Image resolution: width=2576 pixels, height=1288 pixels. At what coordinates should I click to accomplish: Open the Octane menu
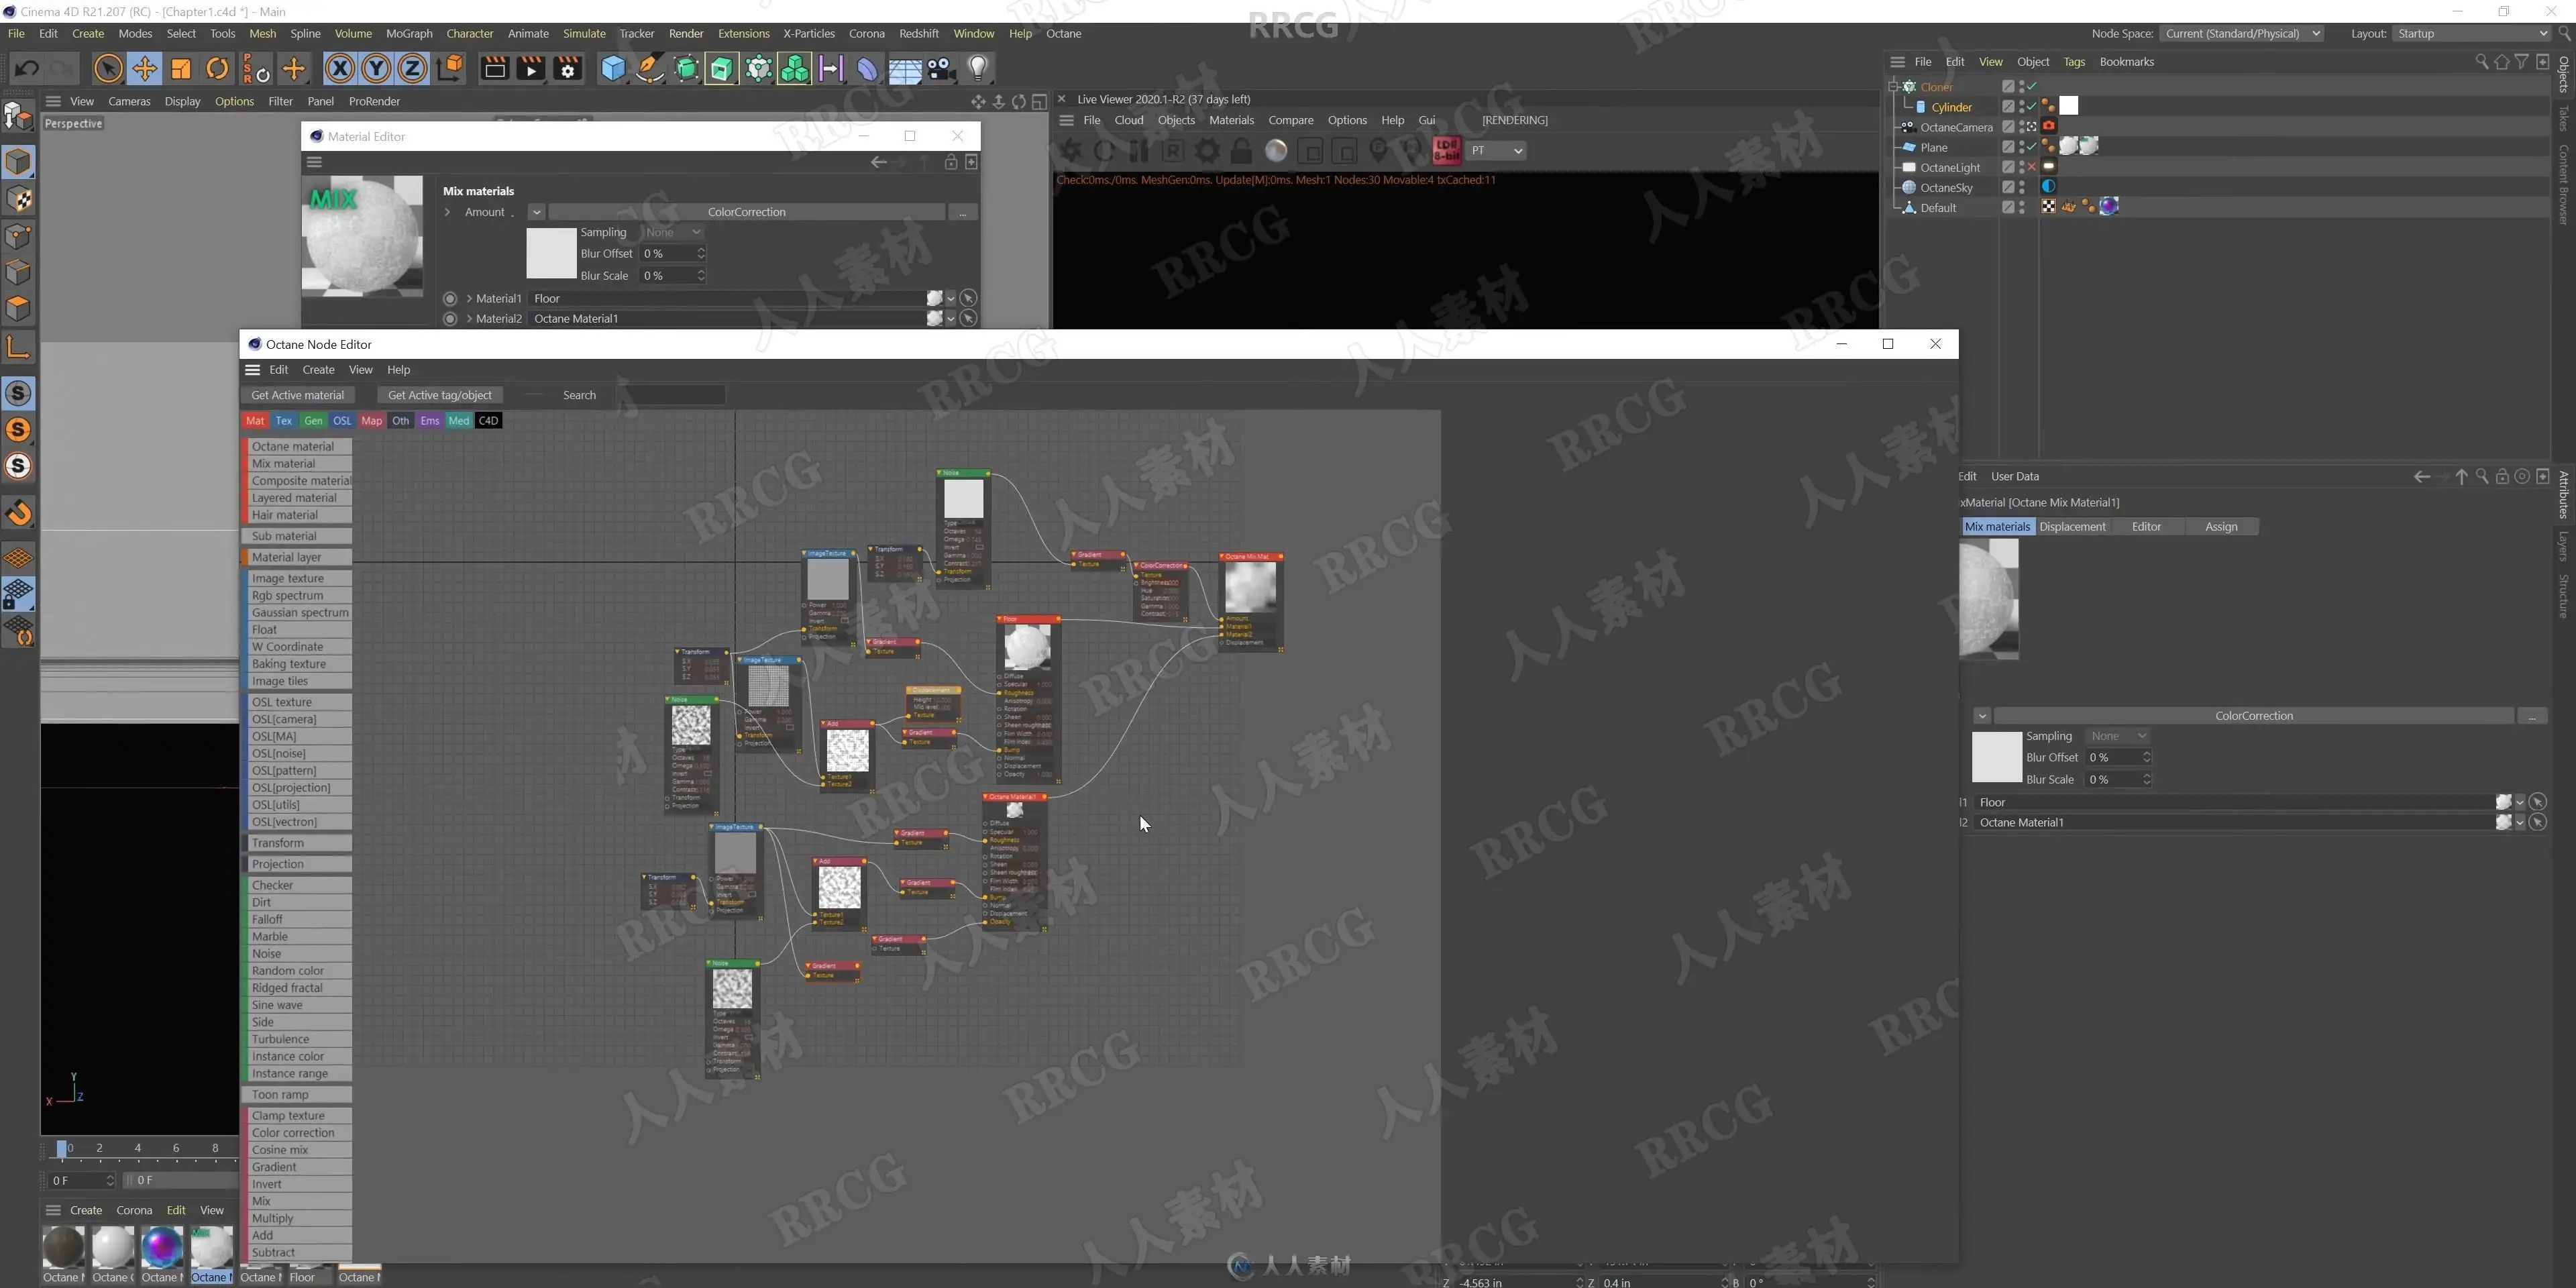1063,33
